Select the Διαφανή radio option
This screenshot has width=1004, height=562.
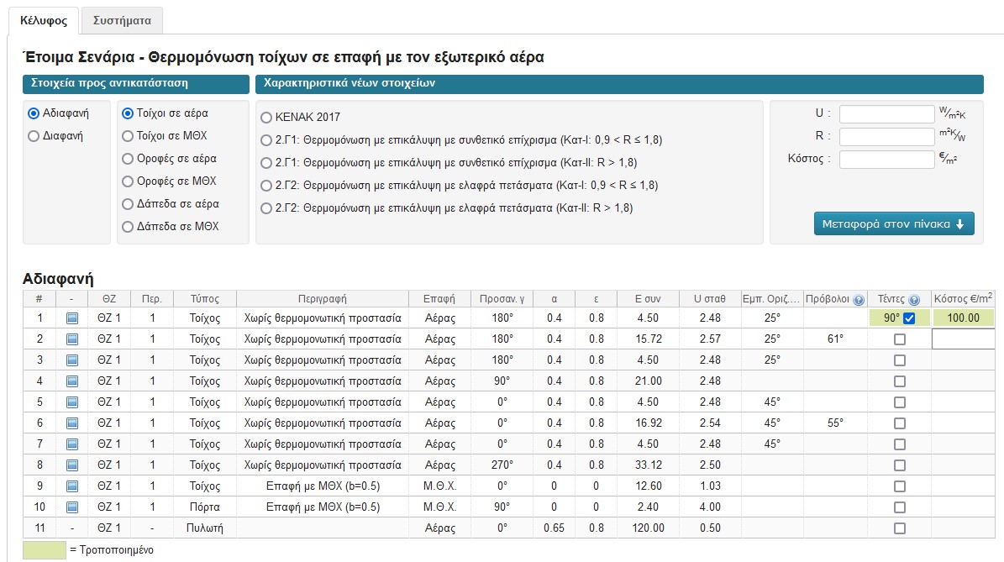[x=34, y=135]
